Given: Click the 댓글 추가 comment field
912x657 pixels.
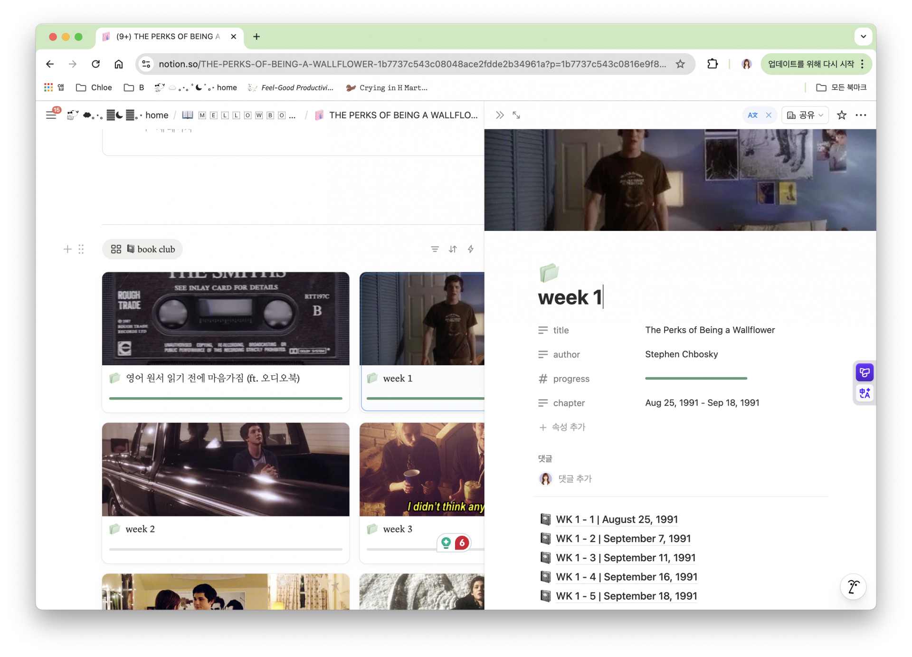Looking at the screenshot, I should (575, 479).
